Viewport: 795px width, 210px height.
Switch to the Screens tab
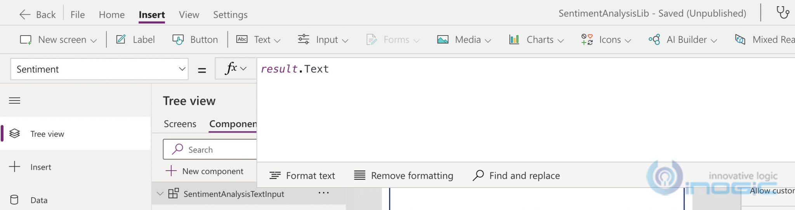[180, 124]
